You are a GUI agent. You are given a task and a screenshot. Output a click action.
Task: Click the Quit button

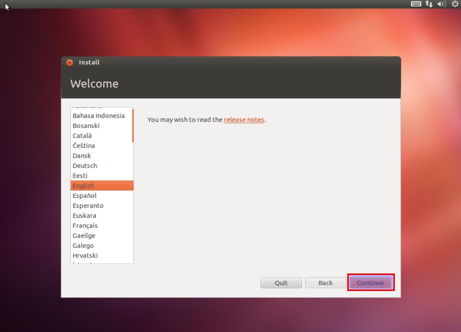pyautogui.click(x=281, y=282)
